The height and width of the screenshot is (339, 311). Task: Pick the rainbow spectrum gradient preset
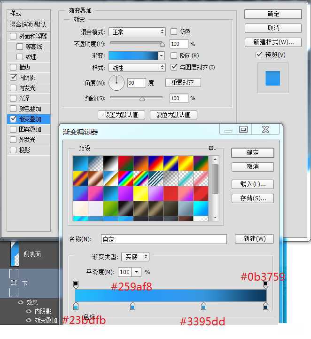click(x=126, y=178)
